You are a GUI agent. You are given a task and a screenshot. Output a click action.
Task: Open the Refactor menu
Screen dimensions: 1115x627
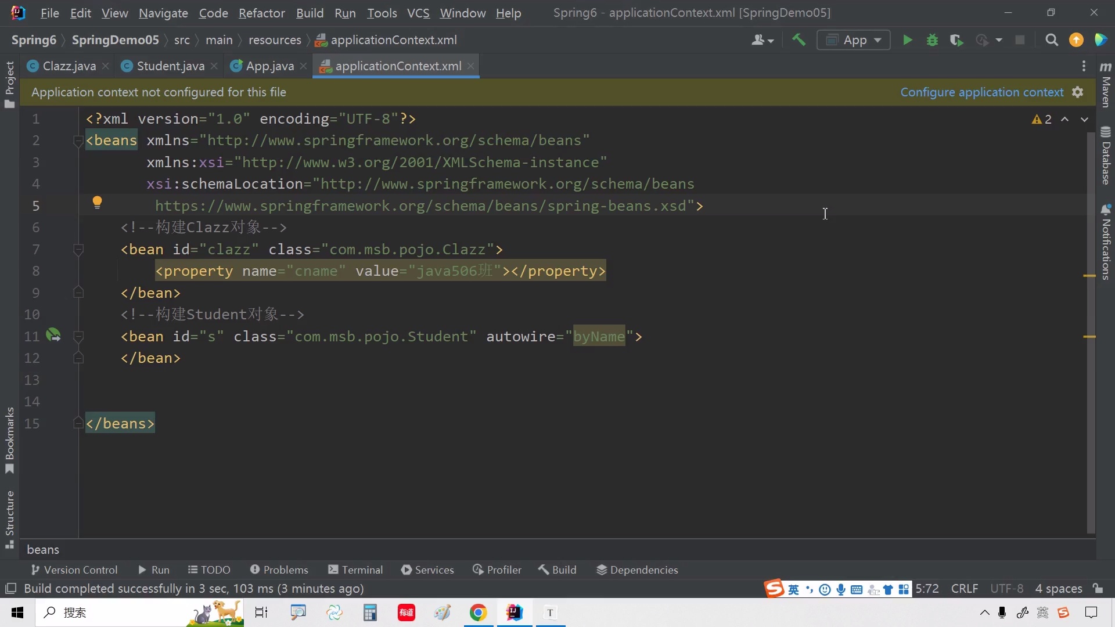[261, 13]
